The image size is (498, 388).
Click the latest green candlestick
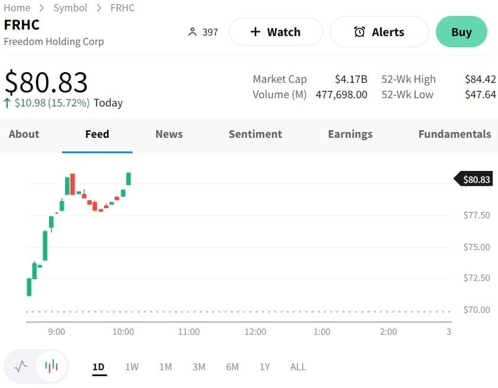(128, 179)
